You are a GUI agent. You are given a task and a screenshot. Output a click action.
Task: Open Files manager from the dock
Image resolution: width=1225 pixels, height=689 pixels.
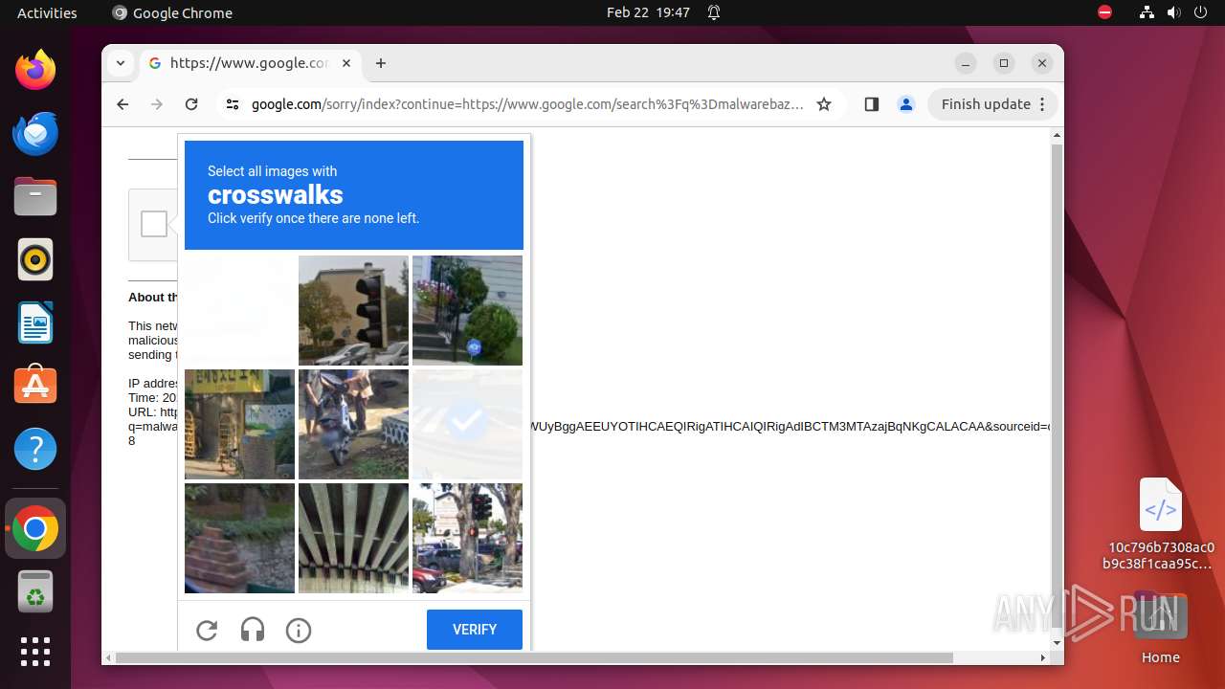point(35,196)
